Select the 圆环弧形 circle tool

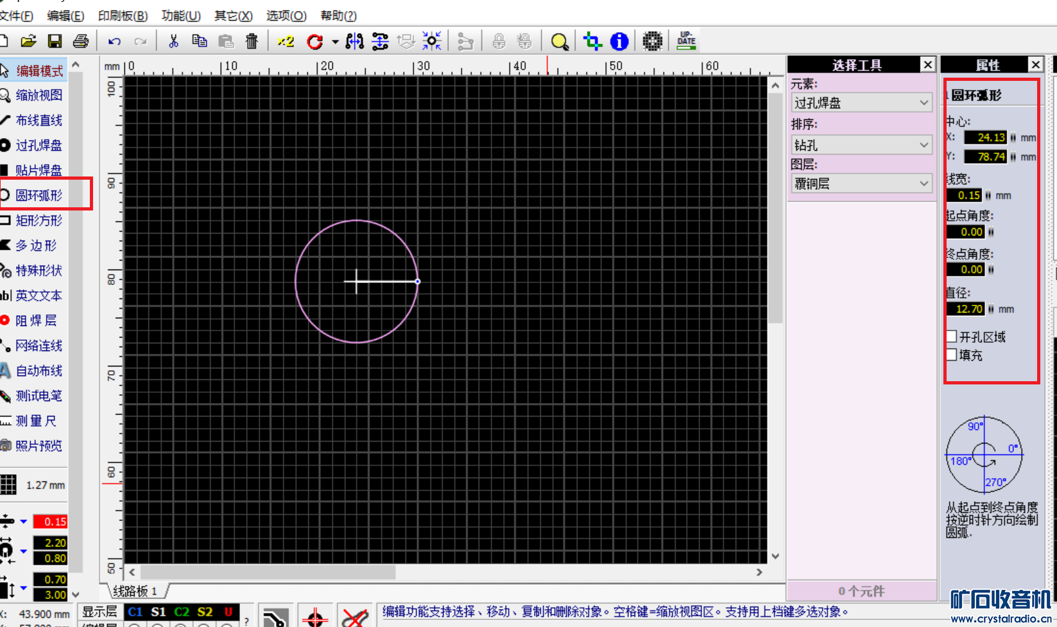(x=33, y=196)
